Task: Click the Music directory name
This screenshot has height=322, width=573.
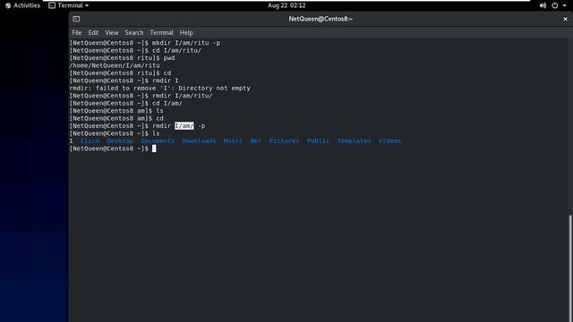Action: pyautogui.click(x=233, y=141)
